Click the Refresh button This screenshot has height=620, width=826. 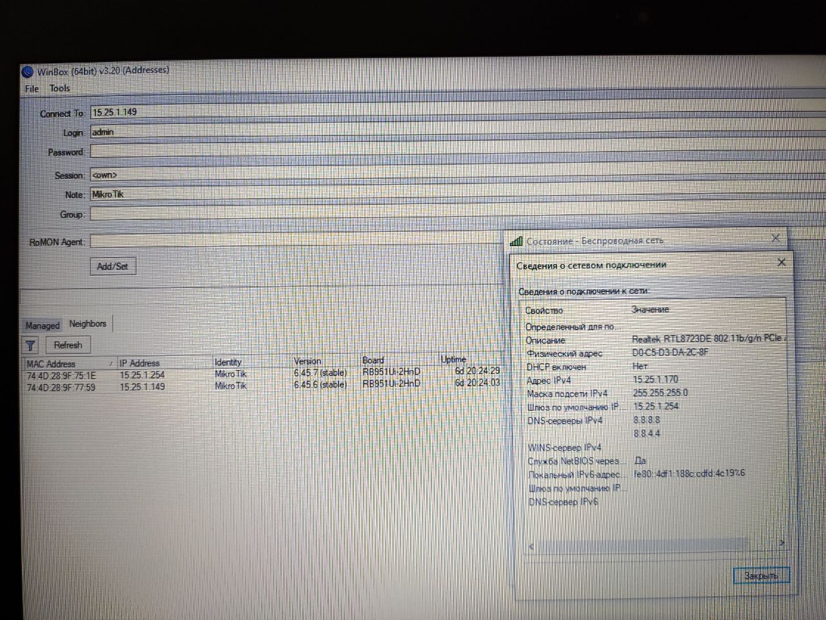click(x=68, y=345)
